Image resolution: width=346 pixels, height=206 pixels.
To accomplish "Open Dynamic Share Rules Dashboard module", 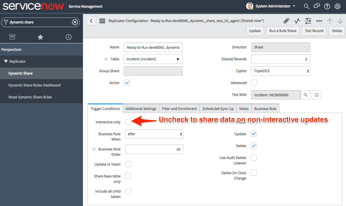I will (x=41, y=85).
